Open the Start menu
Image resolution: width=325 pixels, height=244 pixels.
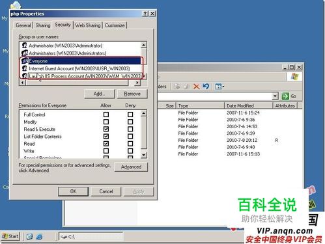tap(10, 236)
